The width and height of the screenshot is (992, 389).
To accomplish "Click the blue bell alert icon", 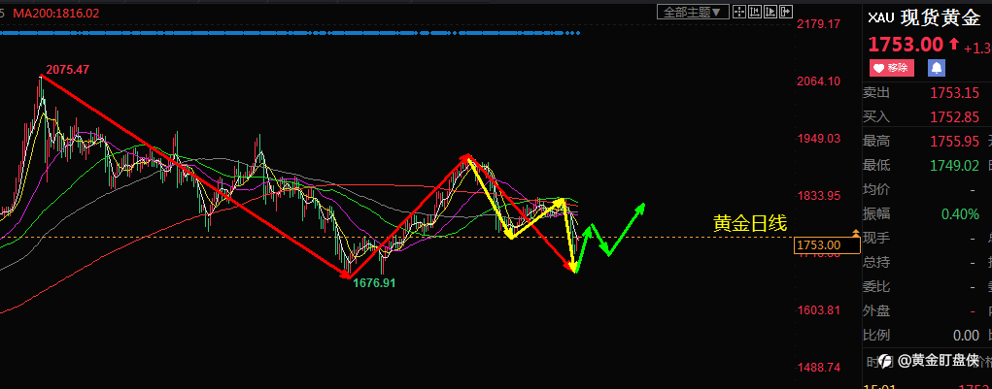I will (937, 68).
